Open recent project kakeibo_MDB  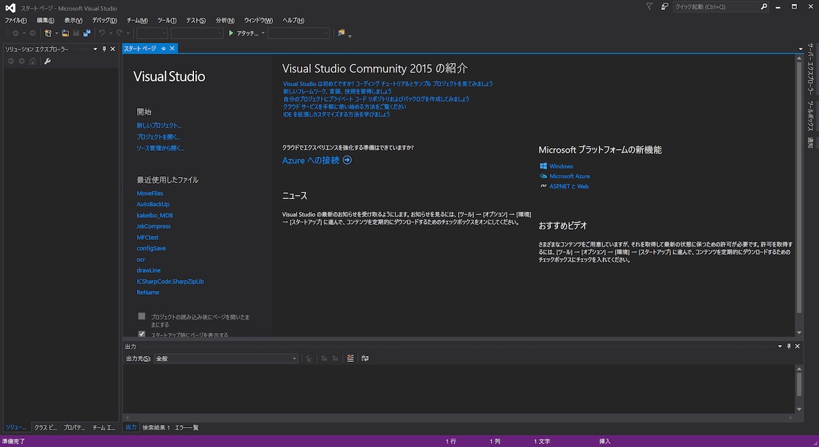pyautogui.click(x=154, y=215)
